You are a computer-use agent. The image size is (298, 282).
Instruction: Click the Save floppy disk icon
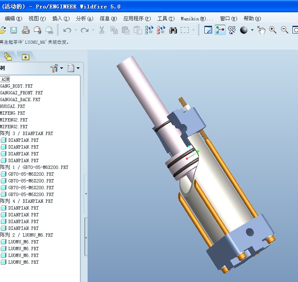pyautogui.click(x=14, y=30)
